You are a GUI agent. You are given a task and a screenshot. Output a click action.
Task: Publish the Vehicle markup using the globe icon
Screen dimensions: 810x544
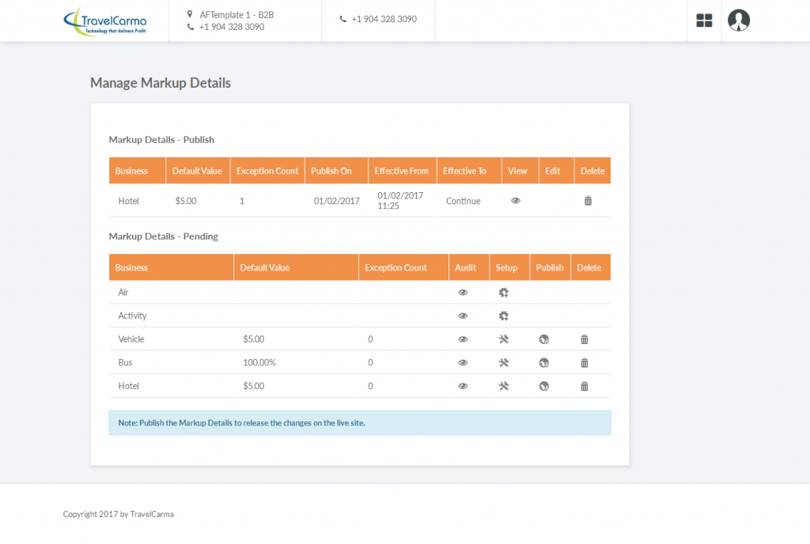(543, 338)
